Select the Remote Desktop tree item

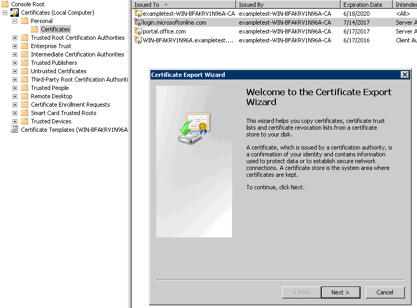52,96
